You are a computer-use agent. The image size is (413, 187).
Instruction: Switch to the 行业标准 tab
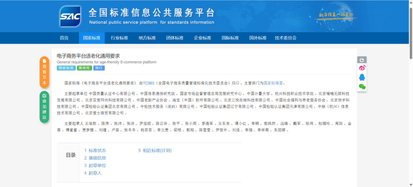pos(119,38)
